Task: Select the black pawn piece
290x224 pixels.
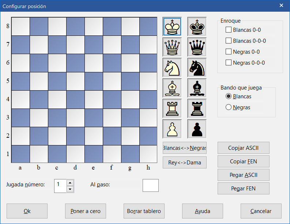Action: (x=197, y=129)
